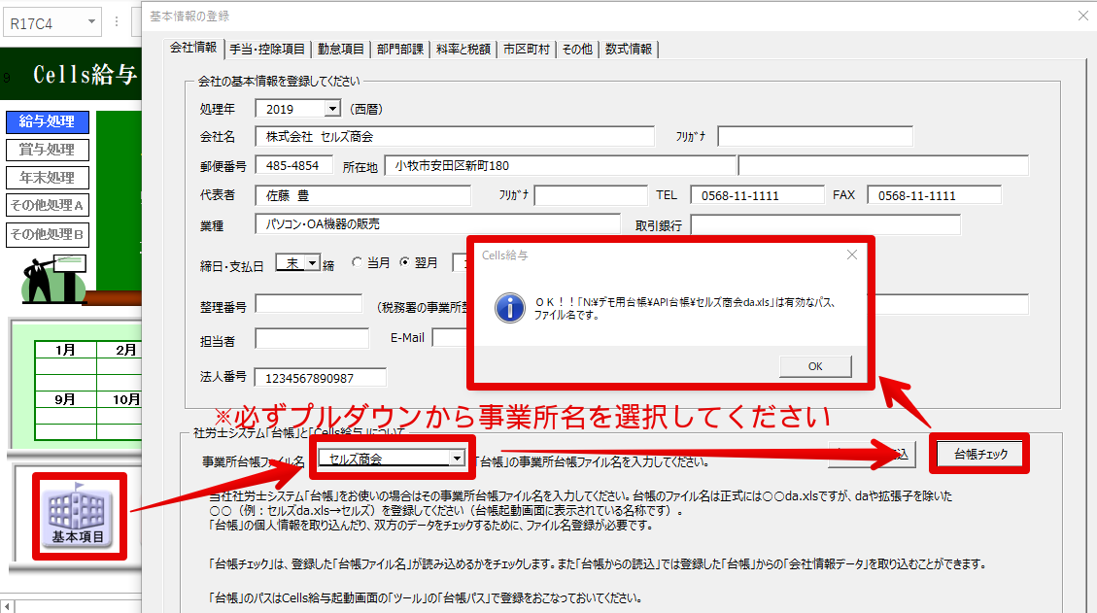Open the 事業所台帳ファイル名 セルズ商会 dropdown

456,459
